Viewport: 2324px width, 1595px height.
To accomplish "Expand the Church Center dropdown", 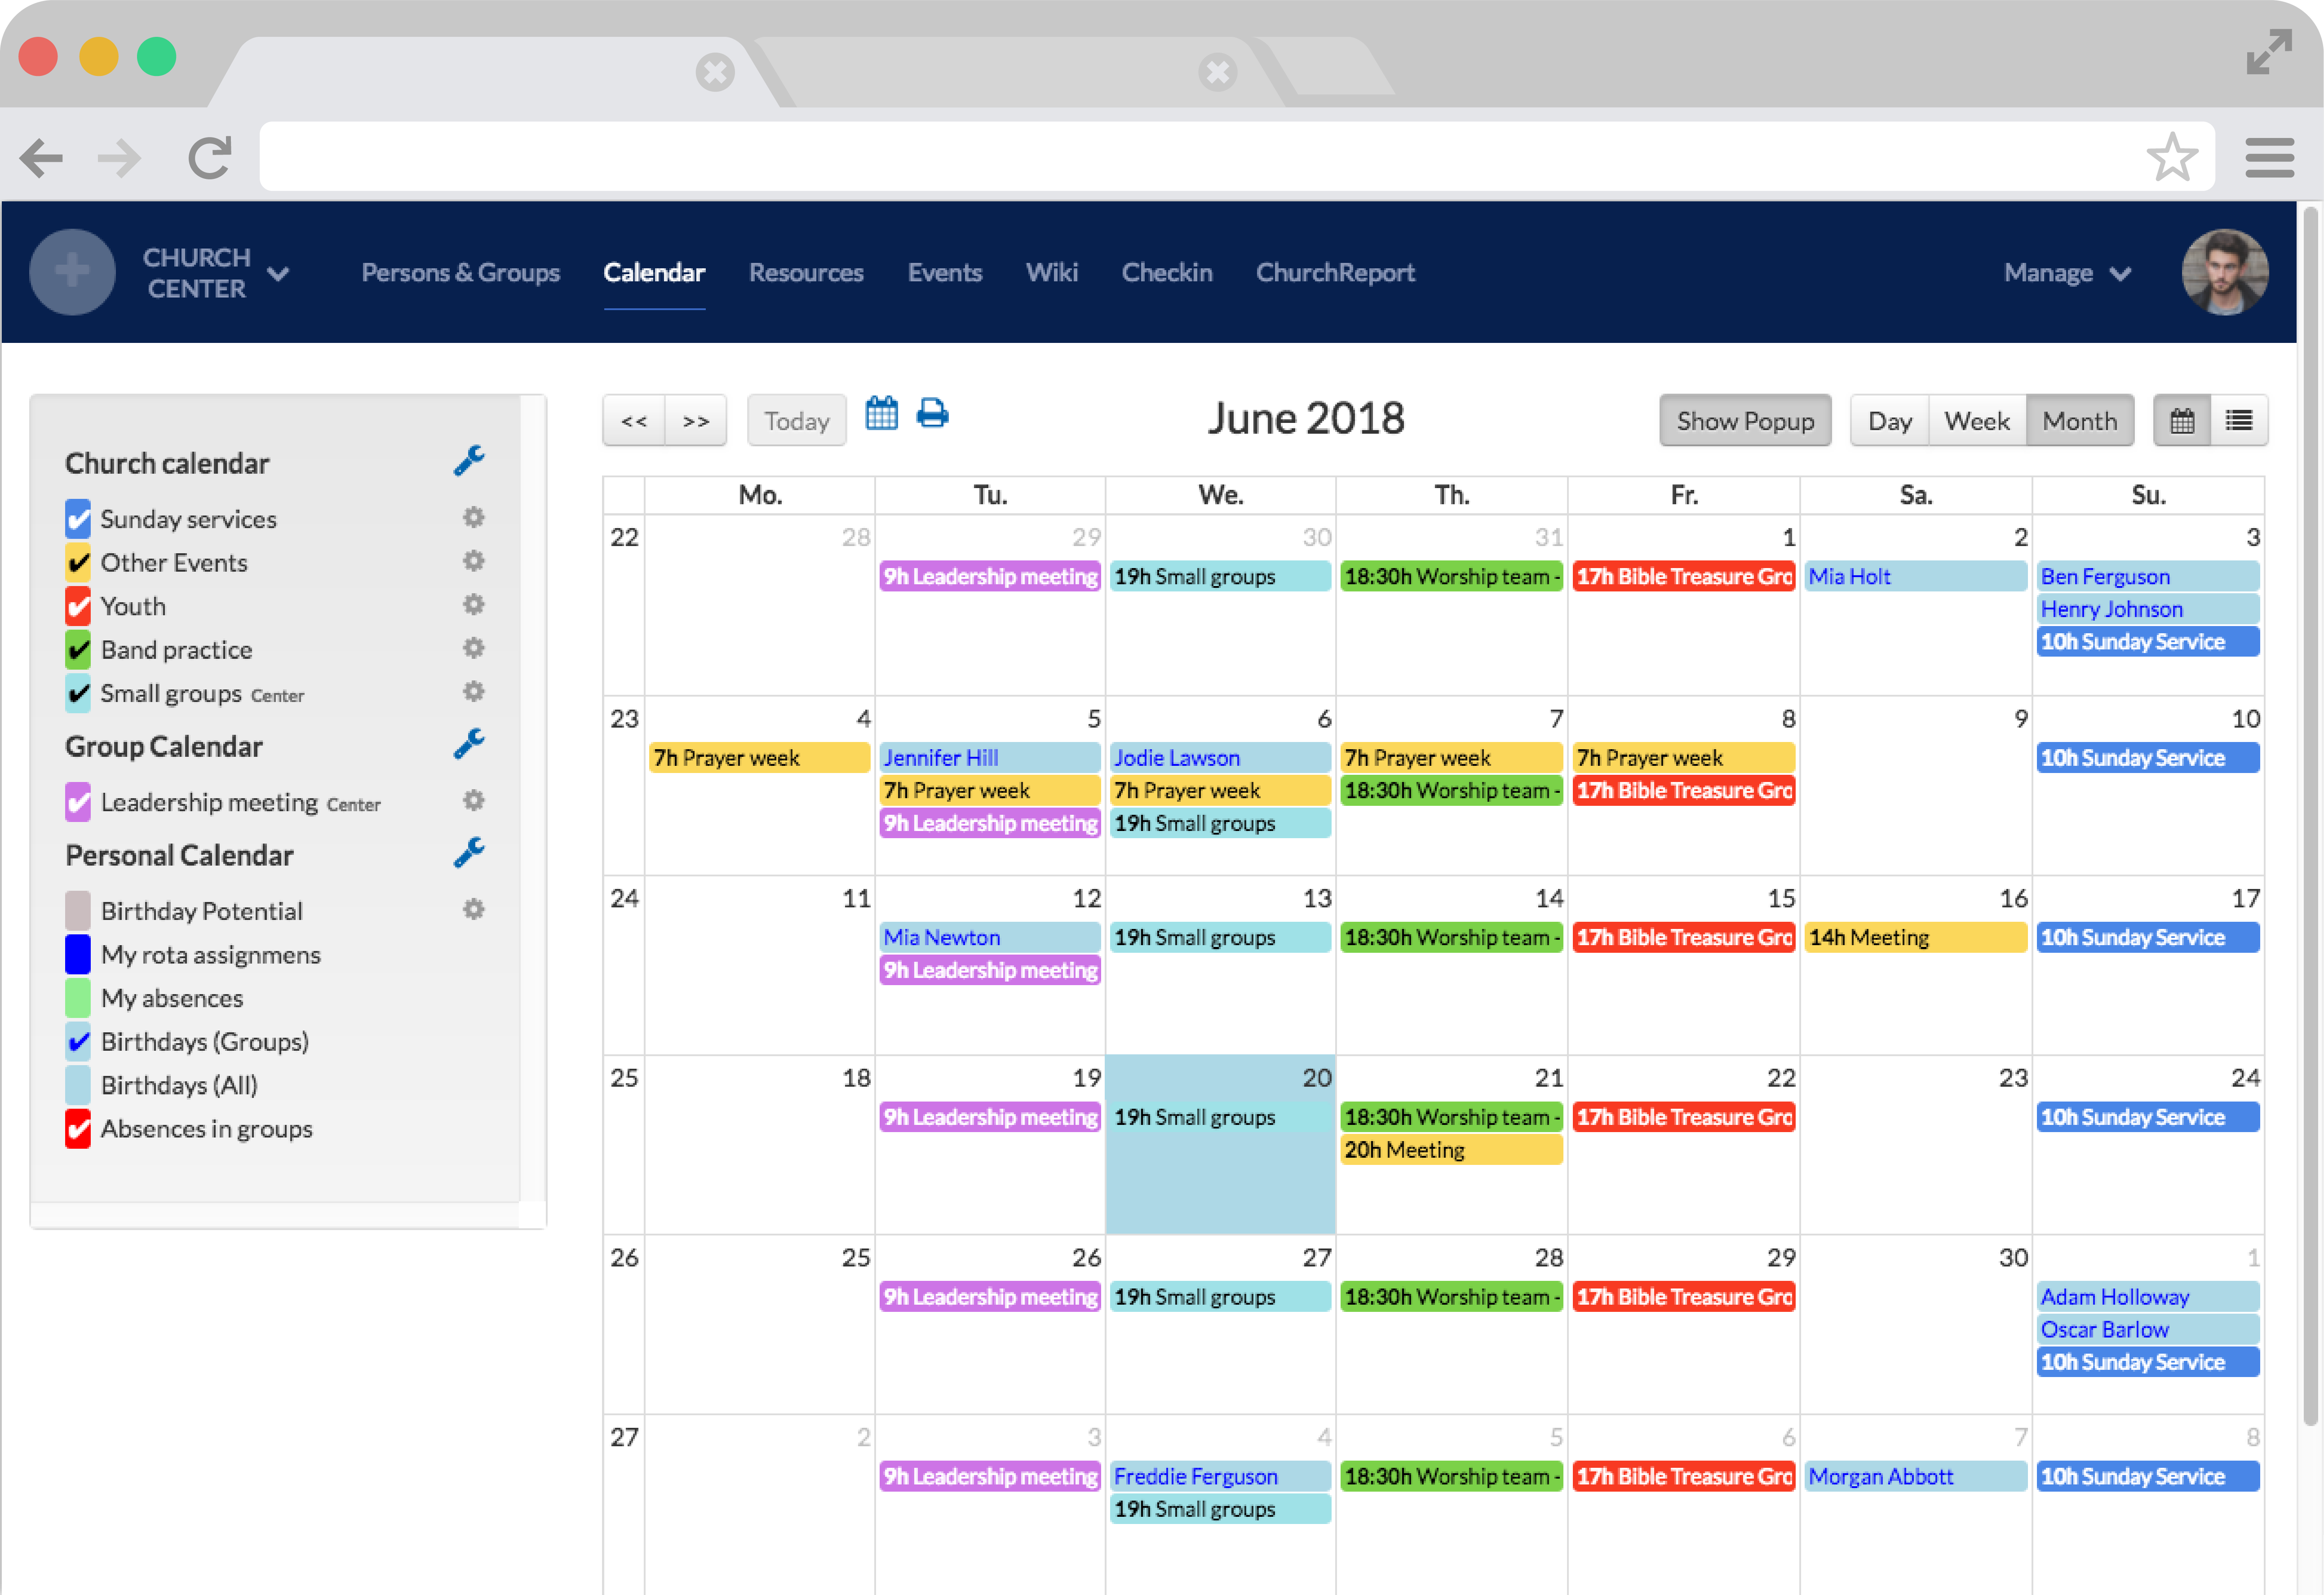I will [278, 273].
